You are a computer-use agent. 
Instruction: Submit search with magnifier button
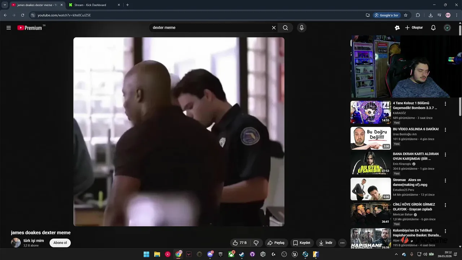coord(285,28)
